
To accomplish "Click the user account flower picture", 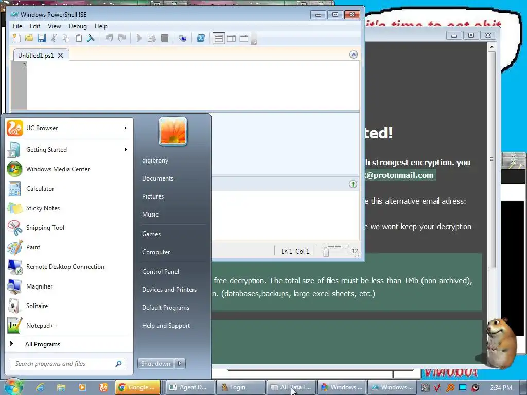I will pos(173,132).
